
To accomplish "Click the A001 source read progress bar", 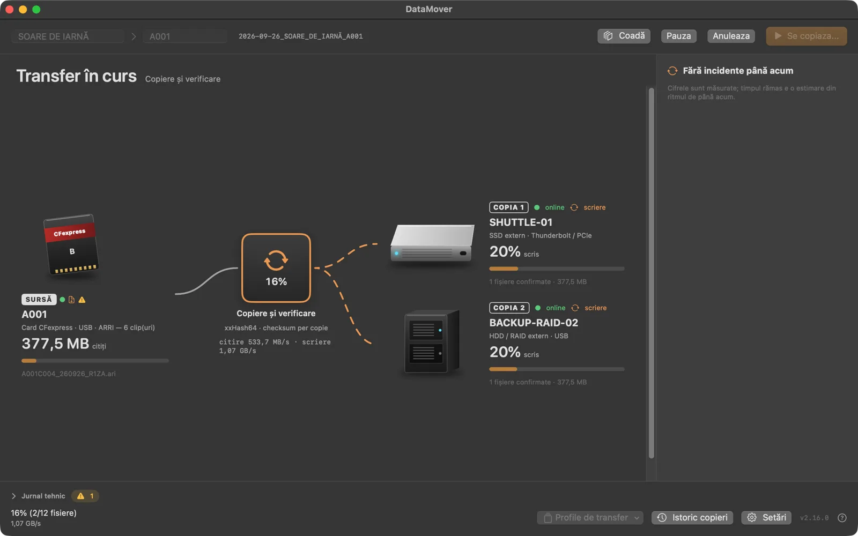I will click(95, 361).
